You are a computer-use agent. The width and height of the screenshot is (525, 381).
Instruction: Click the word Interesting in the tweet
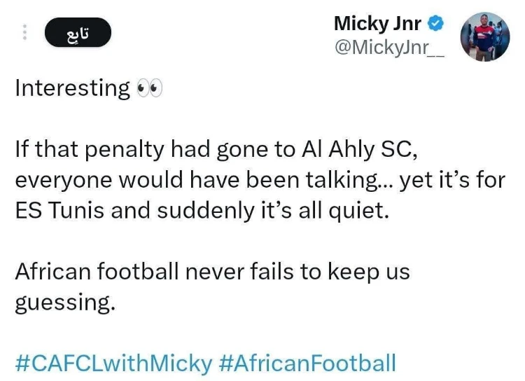point(72,89)
